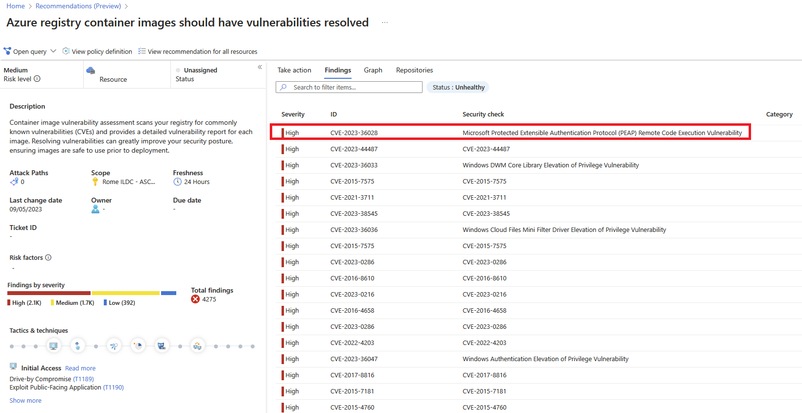Select the Lateral Movement computers tactic icon

197,346
